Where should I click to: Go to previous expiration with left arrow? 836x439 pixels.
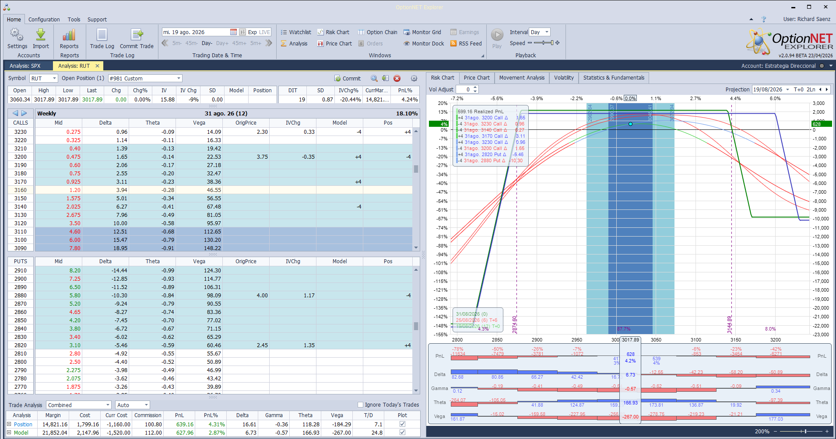point(15,113)
